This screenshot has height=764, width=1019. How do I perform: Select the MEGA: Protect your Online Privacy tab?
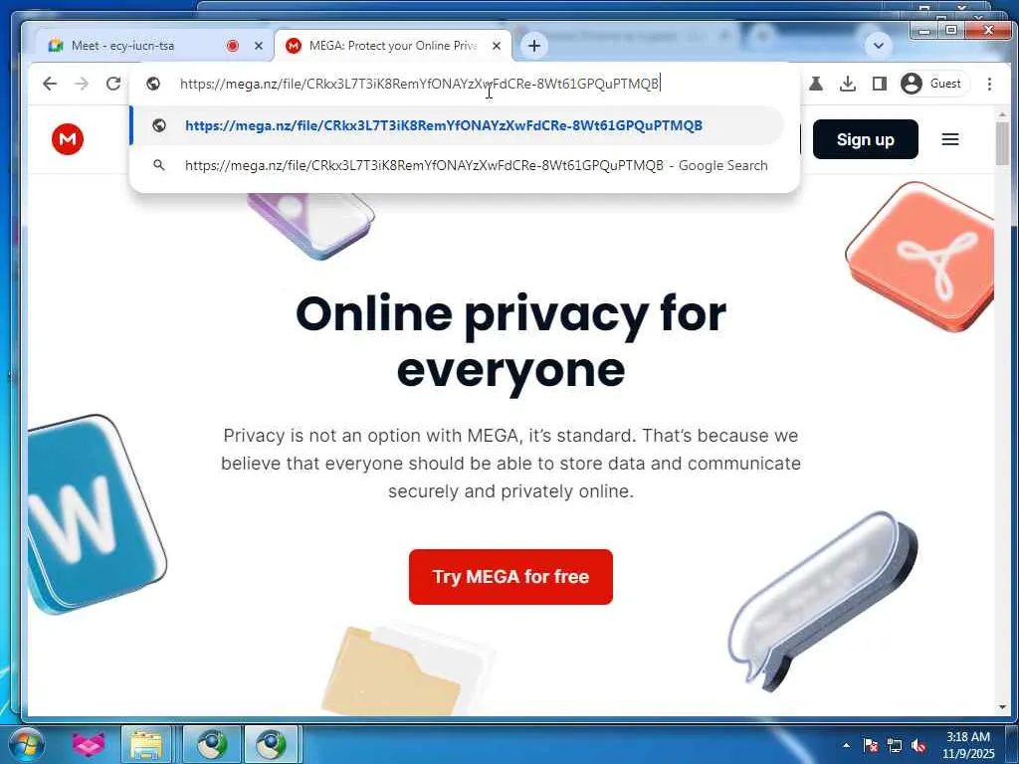point(393,46)
